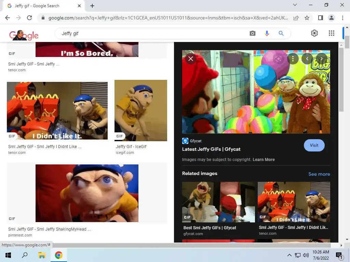Screen dimensions: 350x262
Task: Open the tab search chevron
Action: point(295,5)
